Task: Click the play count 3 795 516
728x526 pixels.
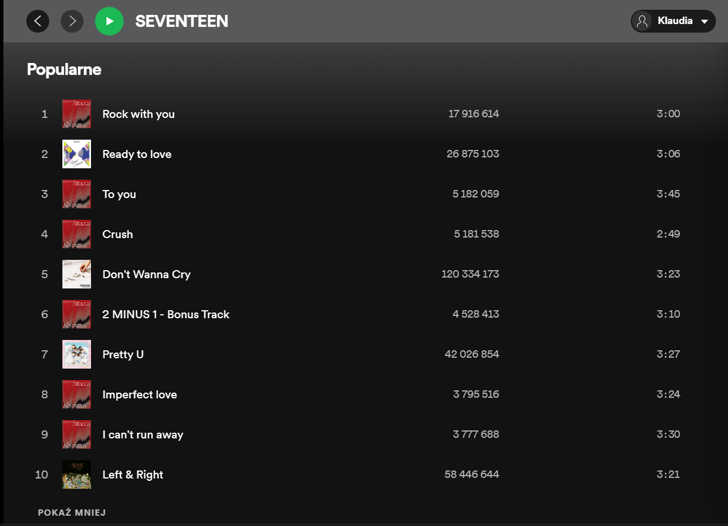Action: tap(476, 394)
